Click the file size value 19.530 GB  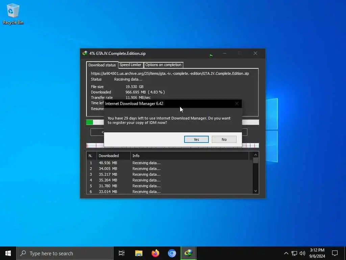pyautogui.click(x=134, y=87)
